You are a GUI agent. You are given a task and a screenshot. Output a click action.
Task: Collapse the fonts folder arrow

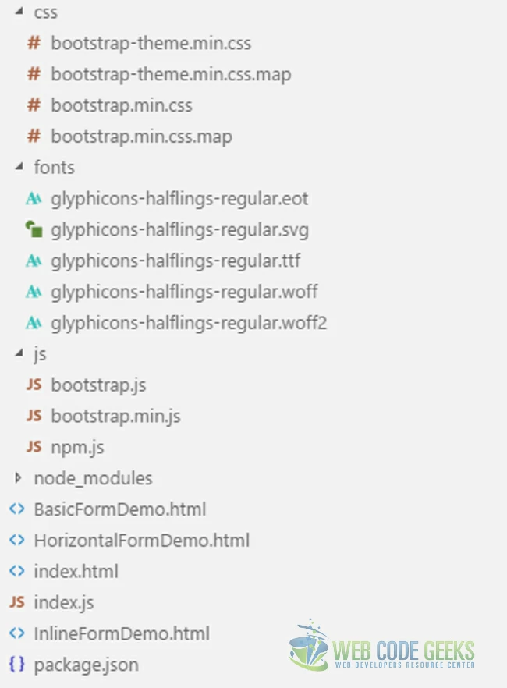(19, 167)
